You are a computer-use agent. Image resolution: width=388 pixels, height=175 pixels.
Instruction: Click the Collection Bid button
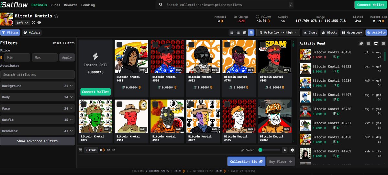pos(246,161)
